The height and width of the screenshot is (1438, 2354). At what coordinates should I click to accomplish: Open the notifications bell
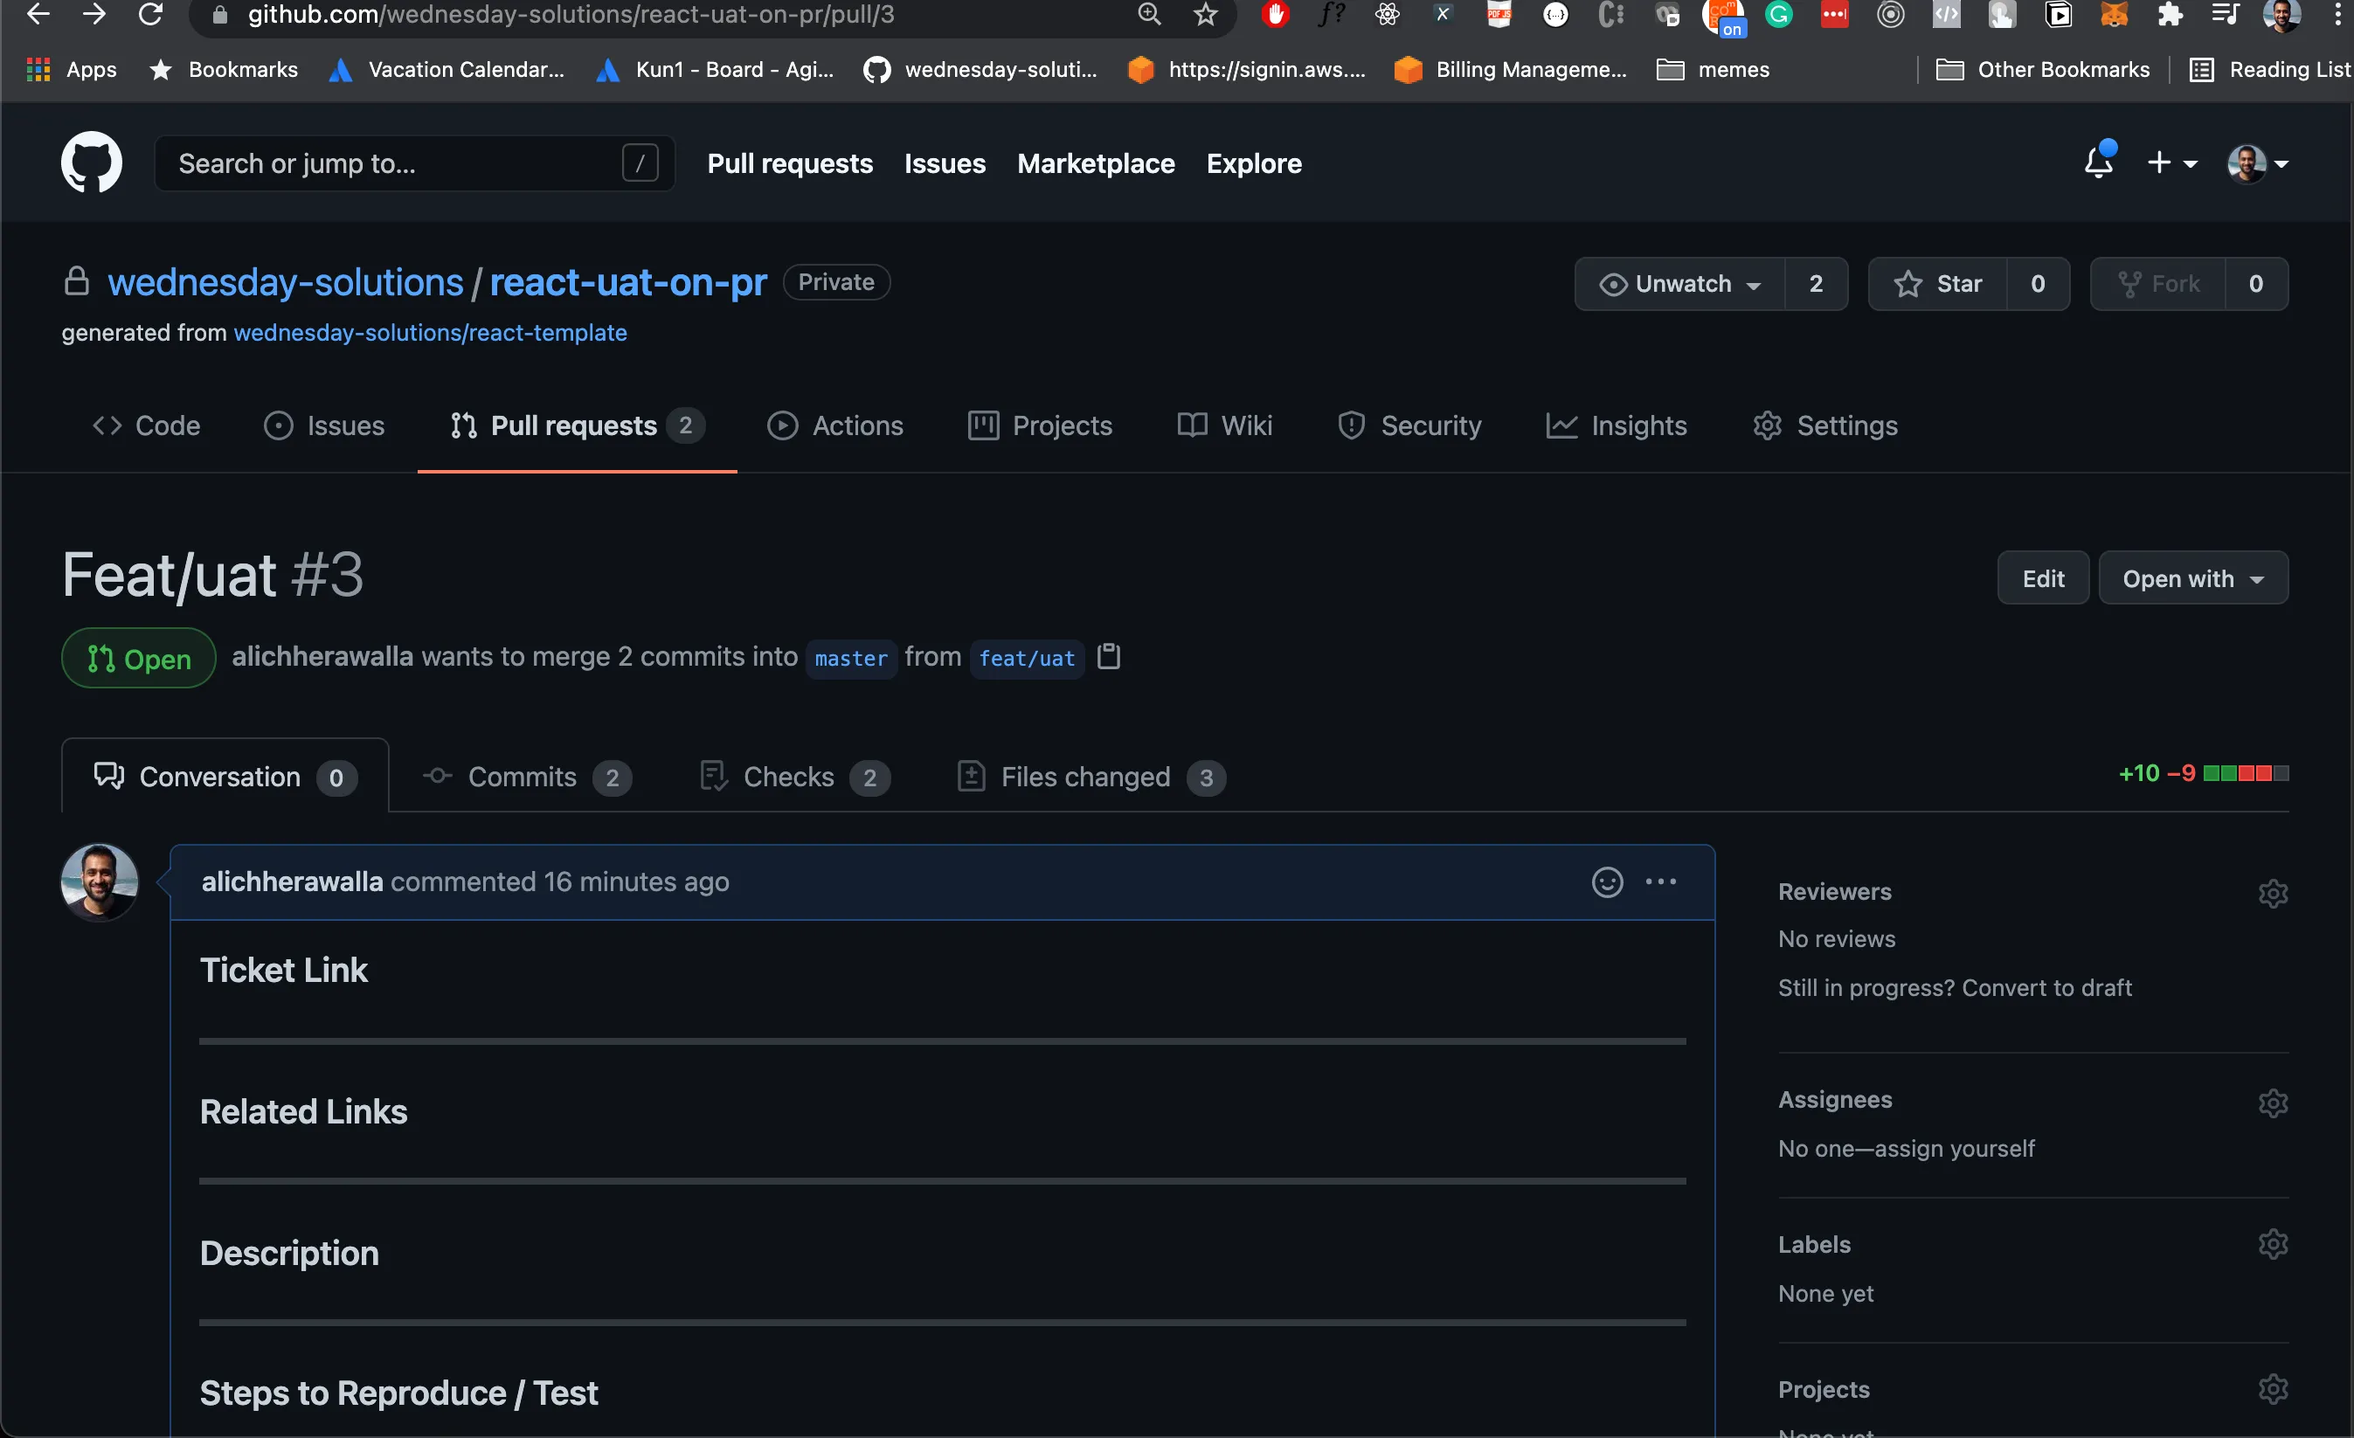point(2098,162)
